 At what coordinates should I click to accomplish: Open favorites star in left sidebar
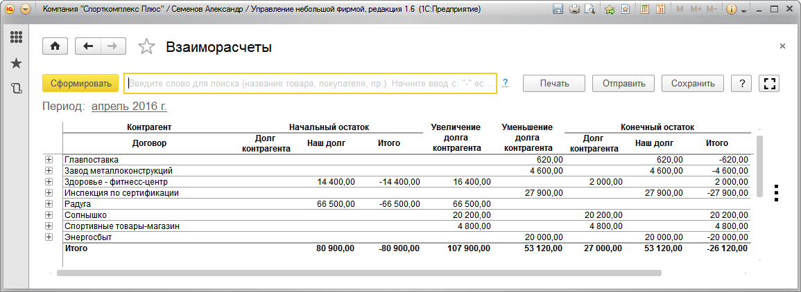17,63
